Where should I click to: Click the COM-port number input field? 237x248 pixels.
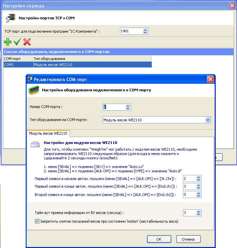pos(113,107)
